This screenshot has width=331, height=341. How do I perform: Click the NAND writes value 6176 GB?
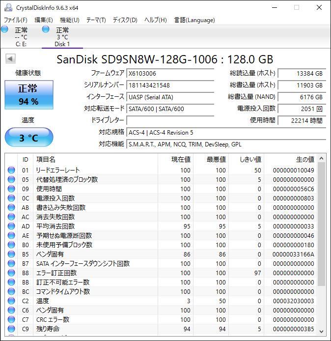click(302, 97)
